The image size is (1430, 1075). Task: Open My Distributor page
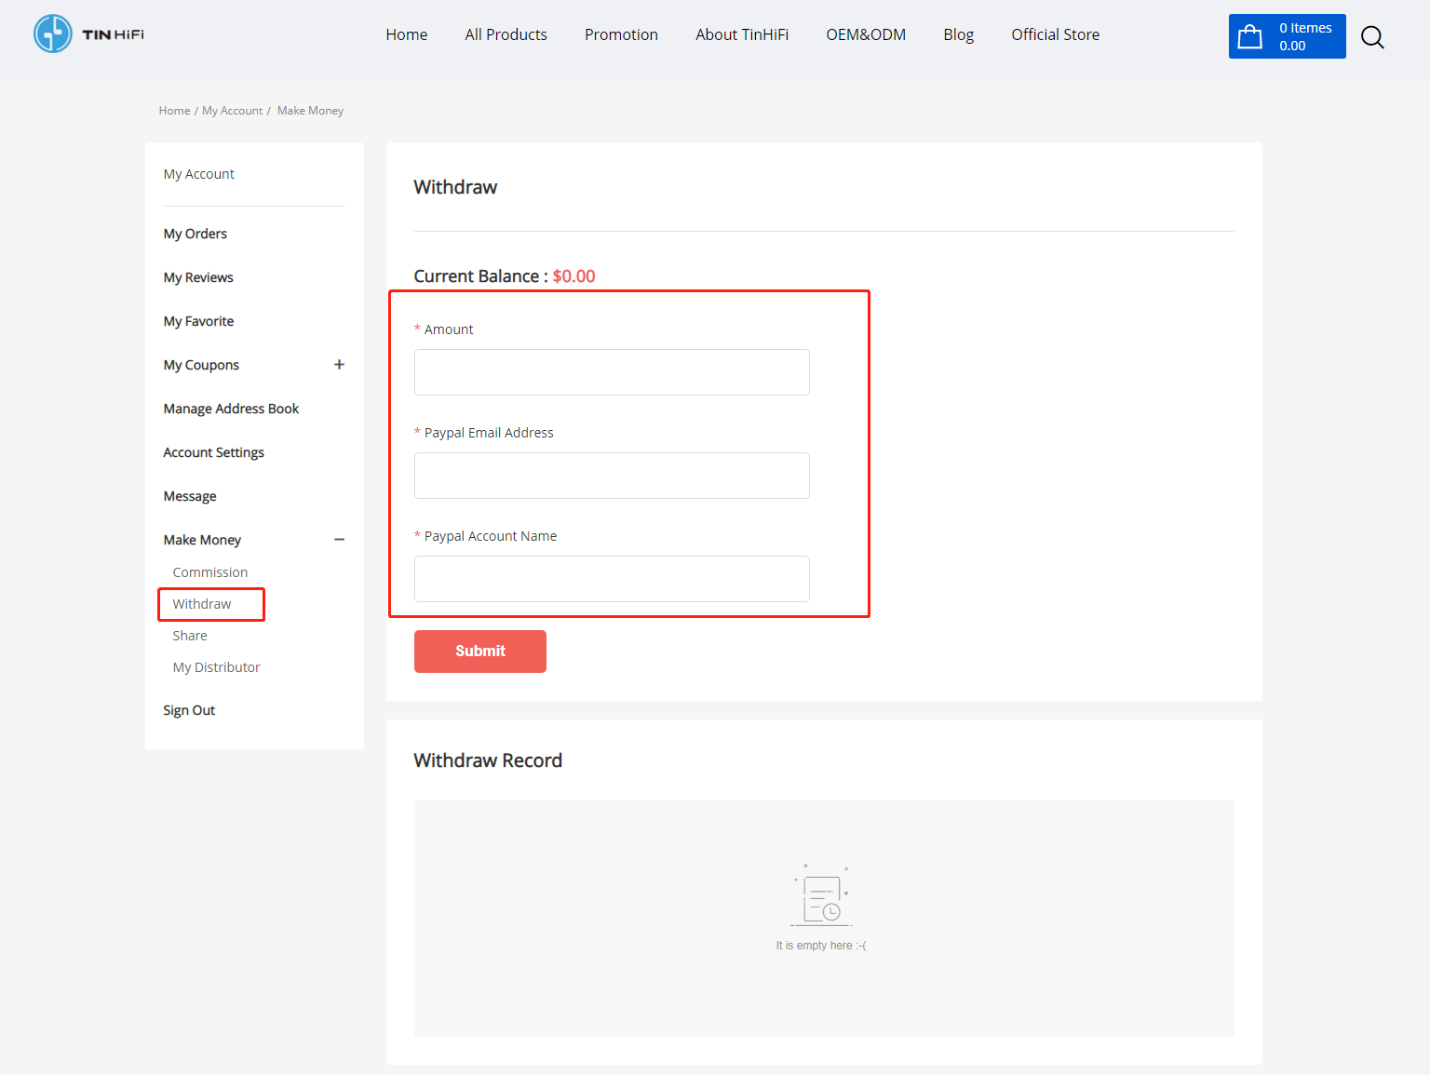point(216,667)
